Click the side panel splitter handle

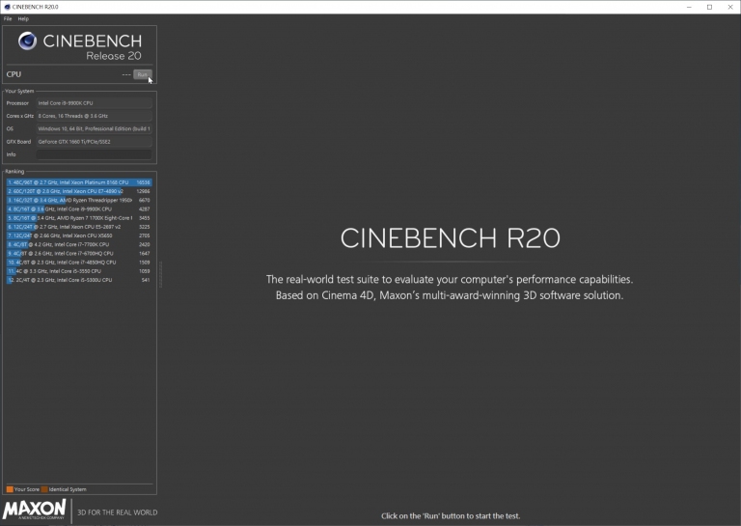click(x=161, y=274)
